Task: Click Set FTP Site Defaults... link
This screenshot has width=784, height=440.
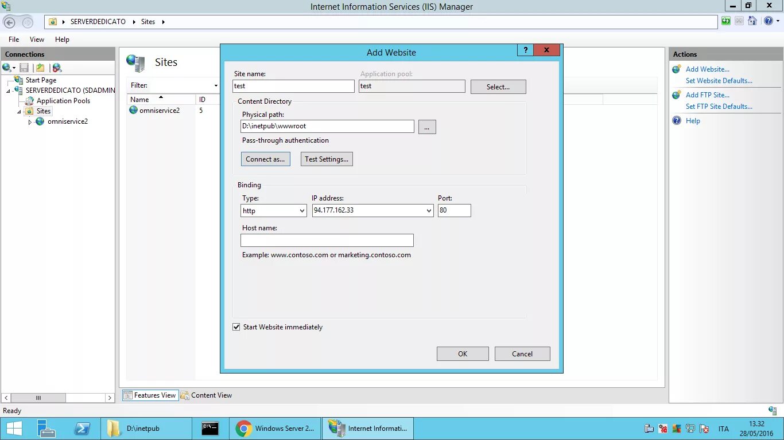Action: pos(719,107)
